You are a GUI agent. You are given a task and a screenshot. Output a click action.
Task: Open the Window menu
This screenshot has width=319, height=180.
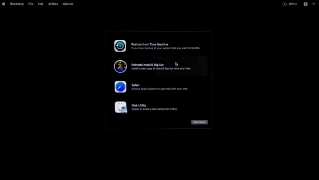tap(68, 4)
